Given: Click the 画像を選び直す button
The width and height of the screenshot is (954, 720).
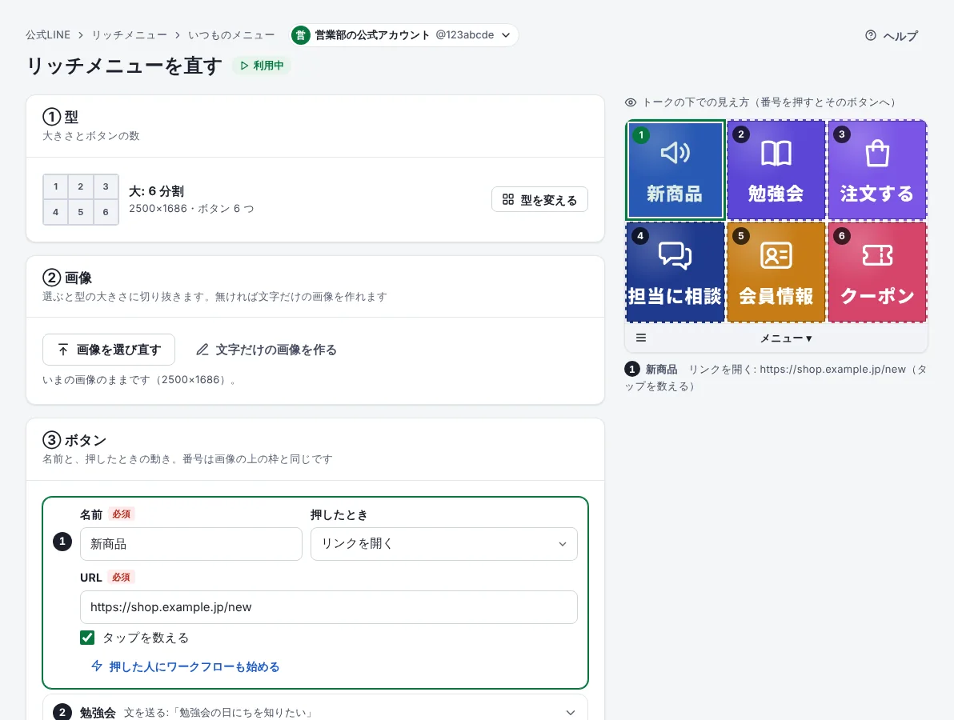Looking at the screenshot, I should (109, 350).
